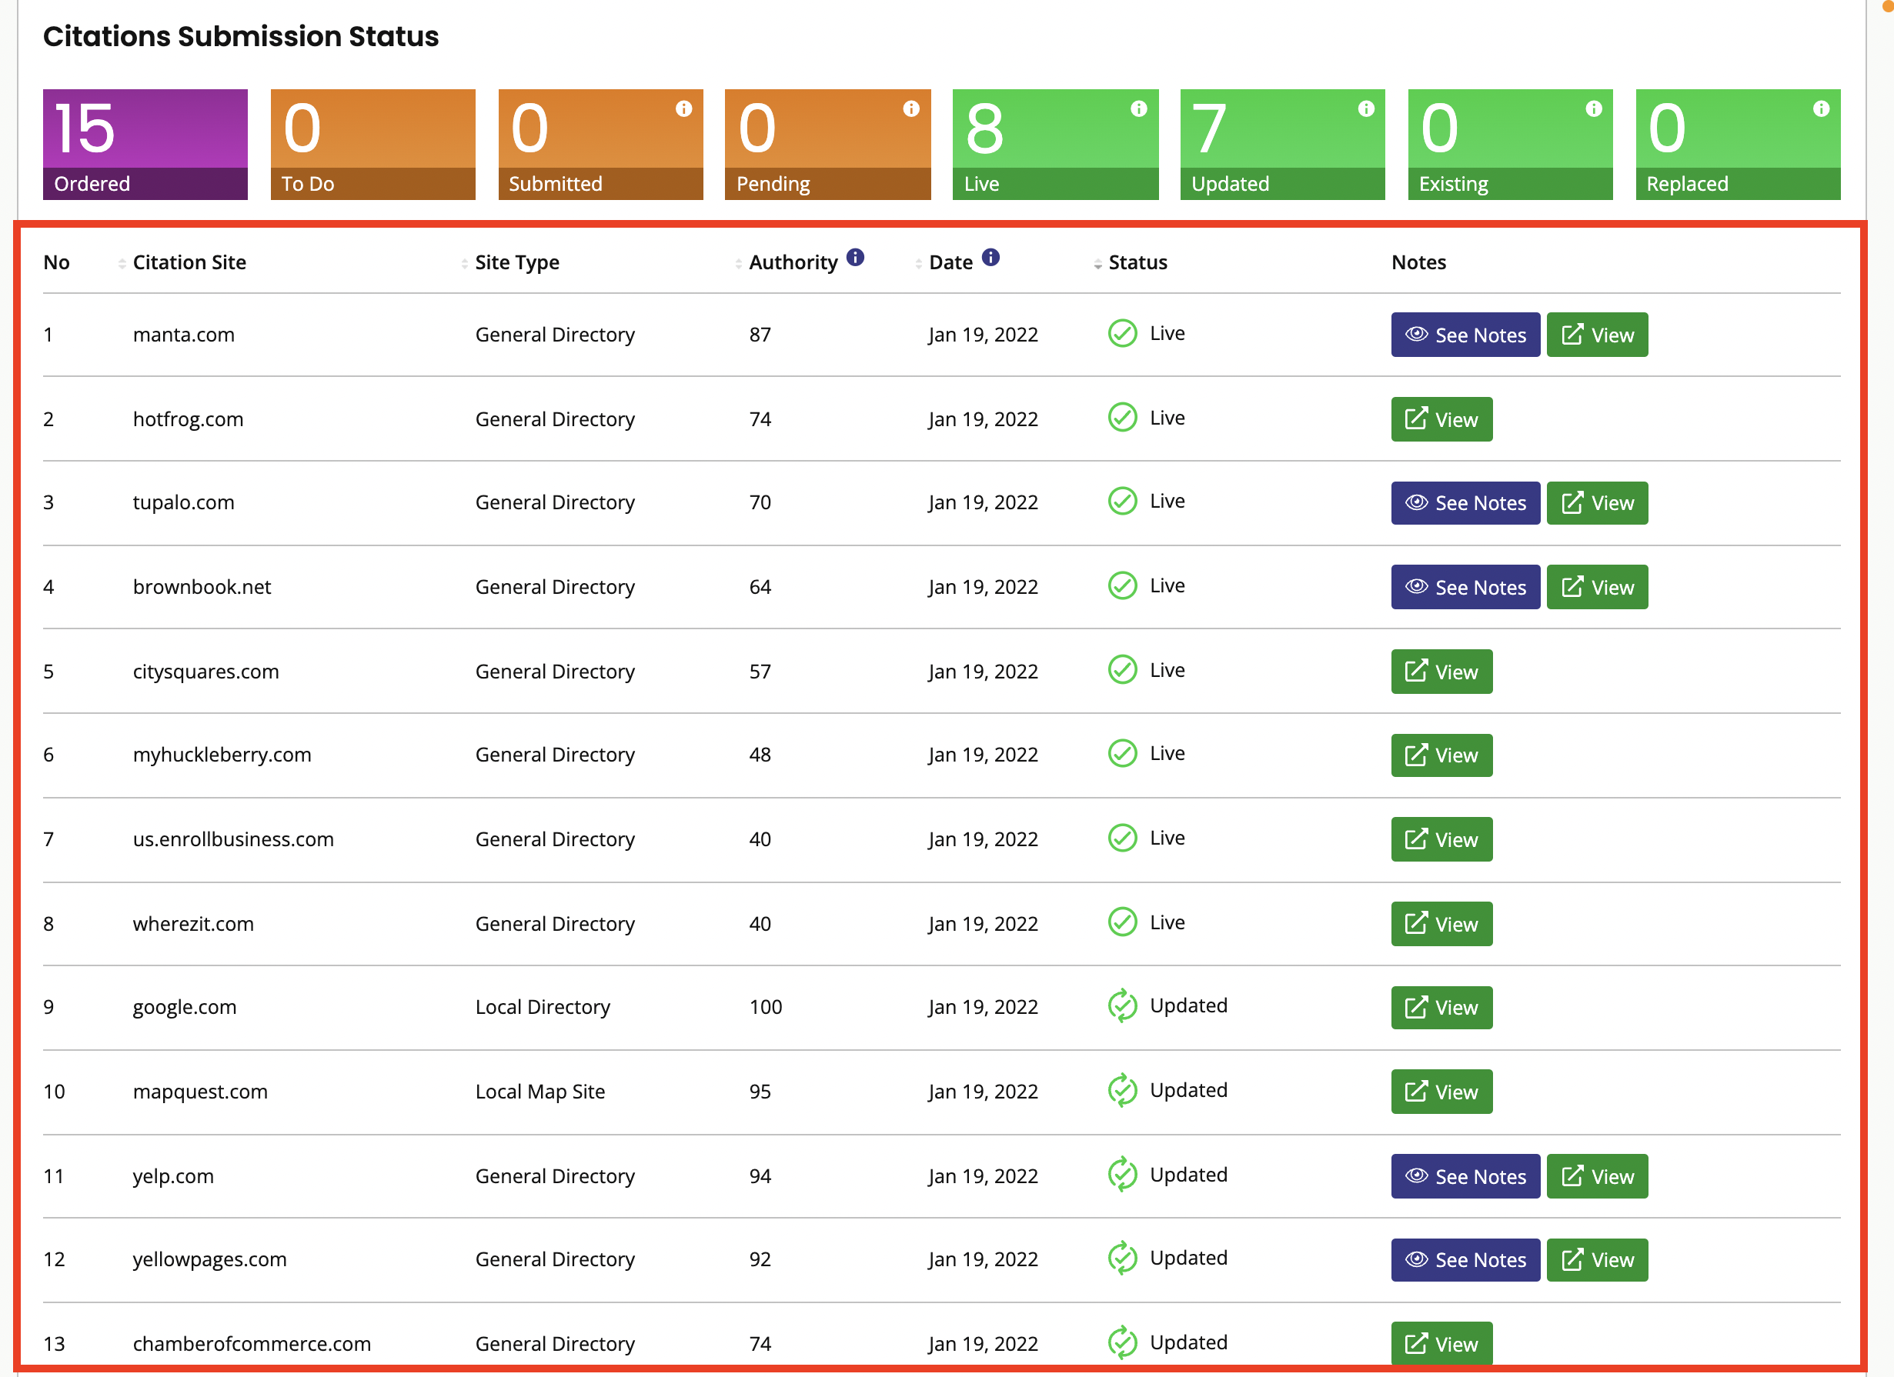Image resolution: width=1894 pixels, height=1377 pixels.
Task: Click info icon on Submitted card
Action: tap(683, 108)
